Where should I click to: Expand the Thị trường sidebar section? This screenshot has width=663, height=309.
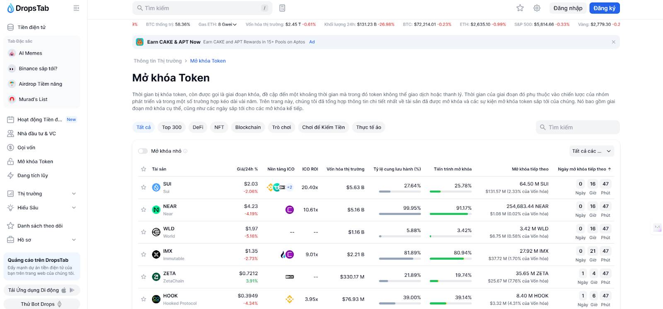[74, 194]
